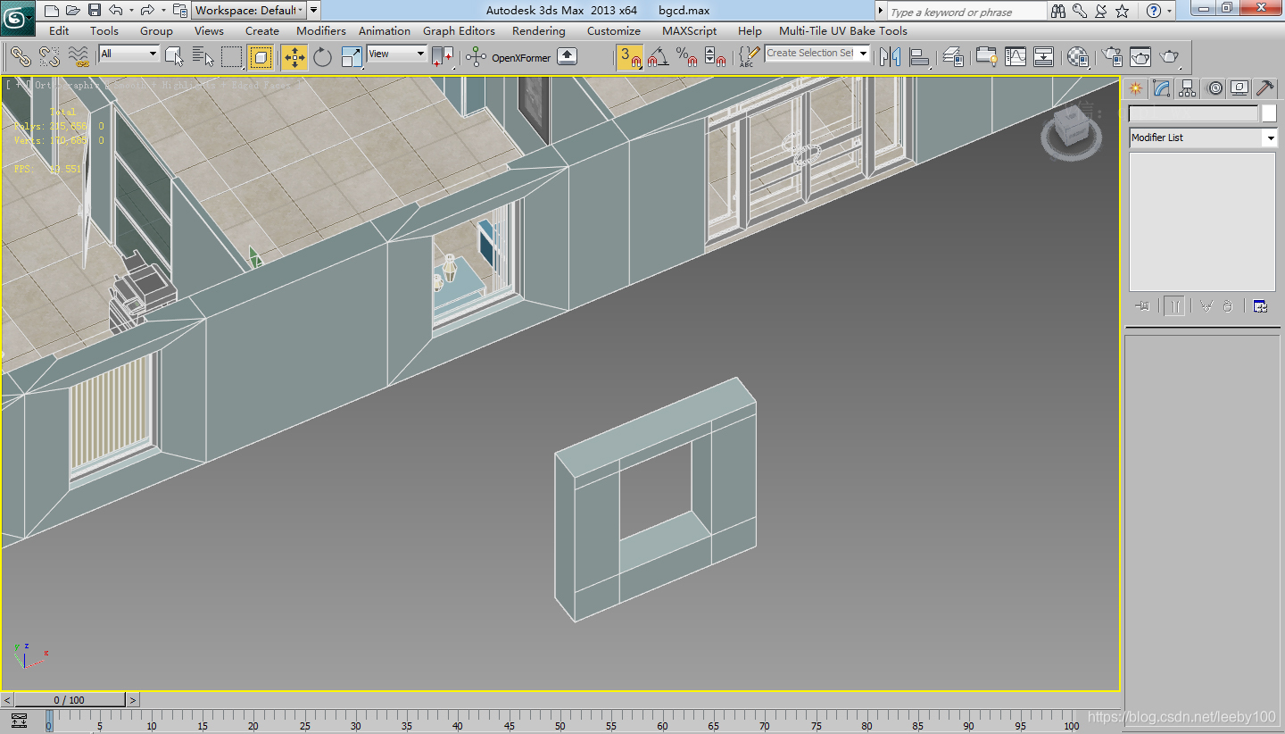Switch to the Create command panel tab
Image resolution: width=1285 pixels, height=734 pixels.
(1135, 88)
